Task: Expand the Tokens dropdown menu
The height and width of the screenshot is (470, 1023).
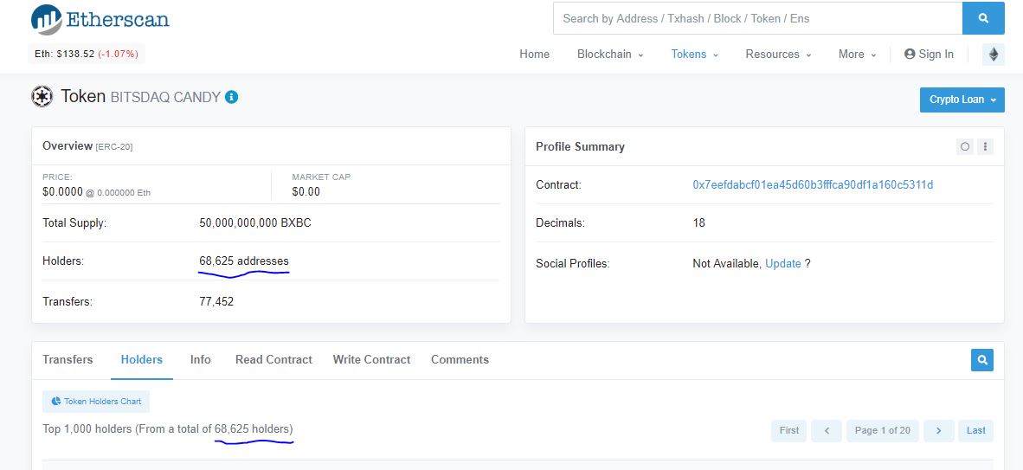Action: click(x=694, y=55)
